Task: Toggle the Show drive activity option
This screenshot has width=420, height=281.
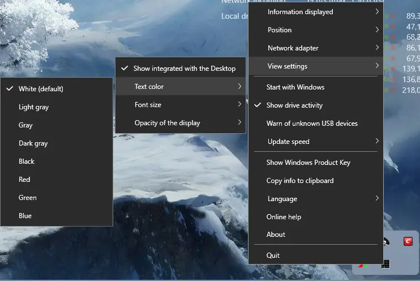Action: [315, 105]
